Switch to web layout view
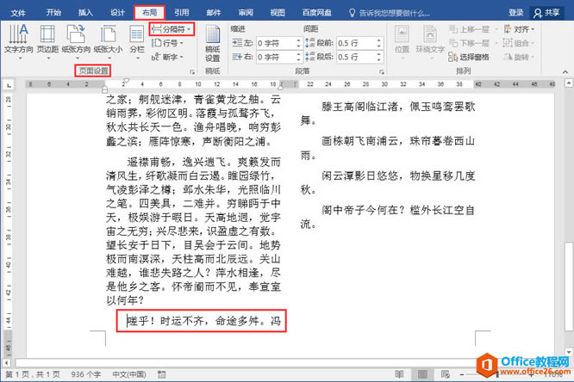The height and width of the screenshot is (382, 574). (445, 374)
